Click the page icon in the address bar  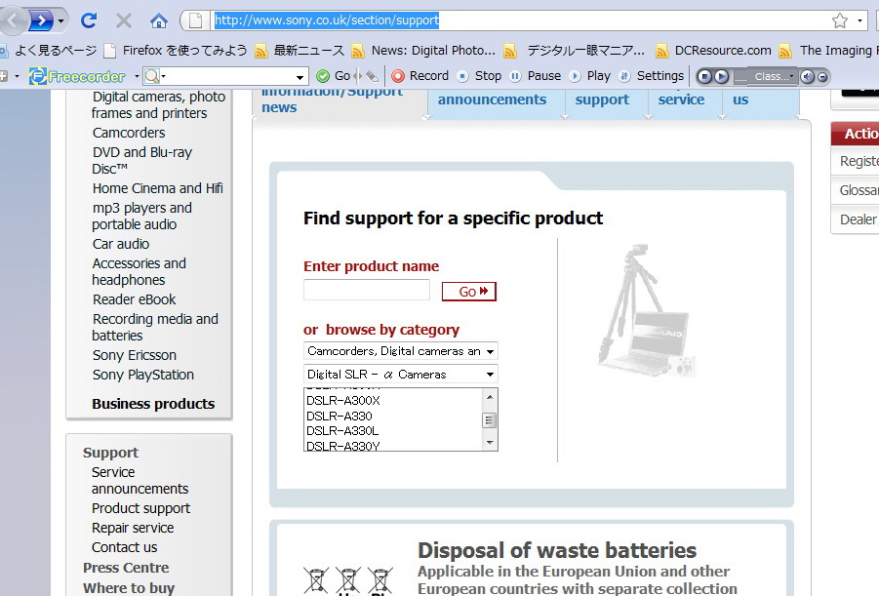pos(195,20)
